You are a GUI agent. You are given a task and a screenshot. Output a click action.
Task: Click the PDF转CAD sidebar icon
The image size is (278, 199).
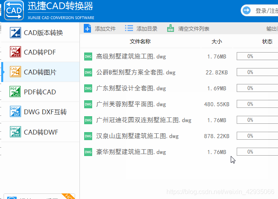(15, 92)
